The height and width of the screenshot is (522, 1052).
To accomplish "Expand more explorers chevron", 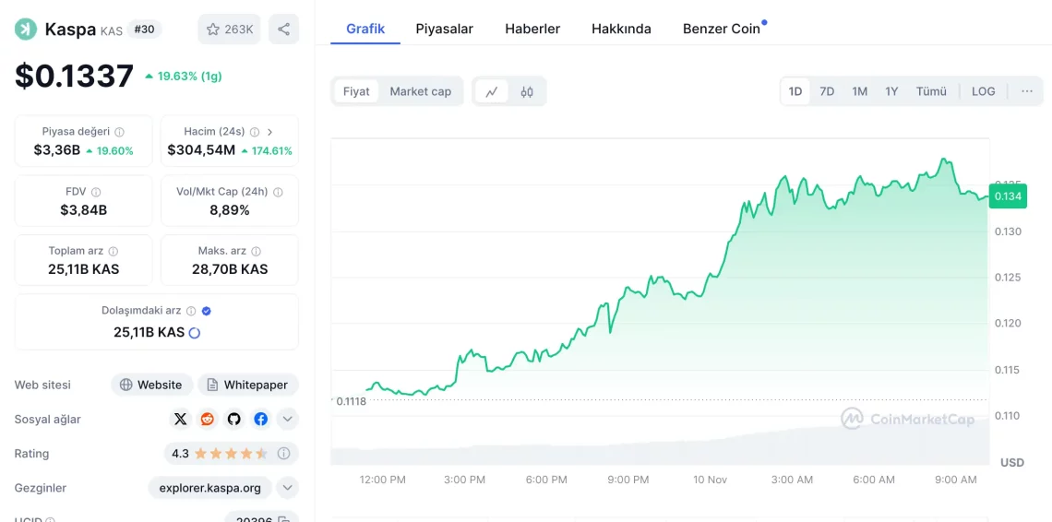I will [x=287, y=488].
